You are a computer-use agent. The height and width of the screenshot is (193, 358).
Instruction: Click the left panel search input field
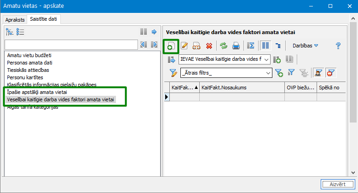tap(71, 45)
